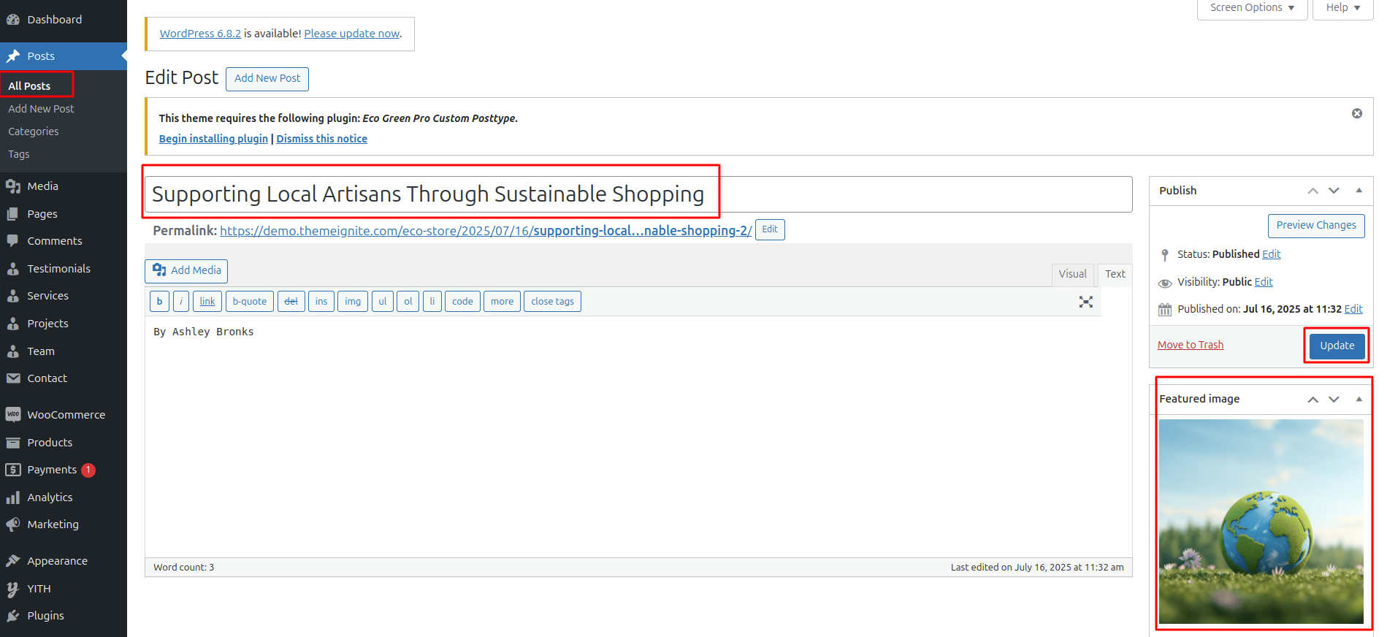Move the Publish panel down
The width and height of the screenshot is (1387, 637).
pos(1334,191)
